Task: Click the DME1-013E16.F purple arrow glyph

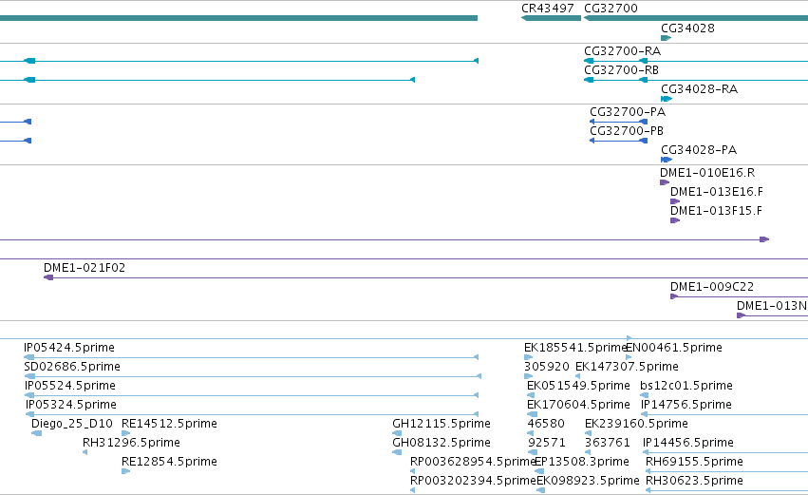Action: (x=675, y=201)
